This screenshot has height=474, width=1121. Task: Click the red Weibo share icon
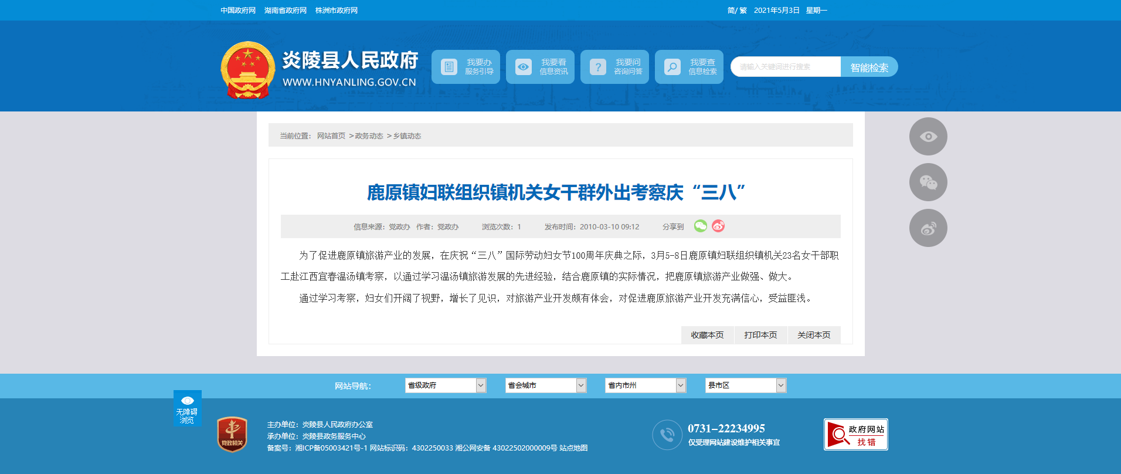point(718,226)
